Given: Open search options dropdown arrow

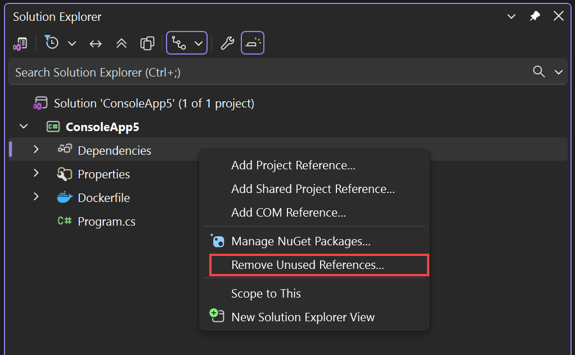Looking at the screenshot, I should [559, 72].
